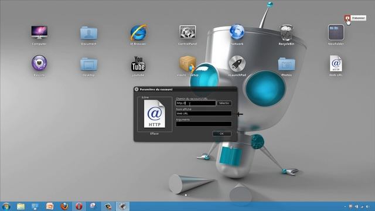Screen dimensions: 375x211
Task: Open the Windows Start orb
Action: click(x=6, y=206)
